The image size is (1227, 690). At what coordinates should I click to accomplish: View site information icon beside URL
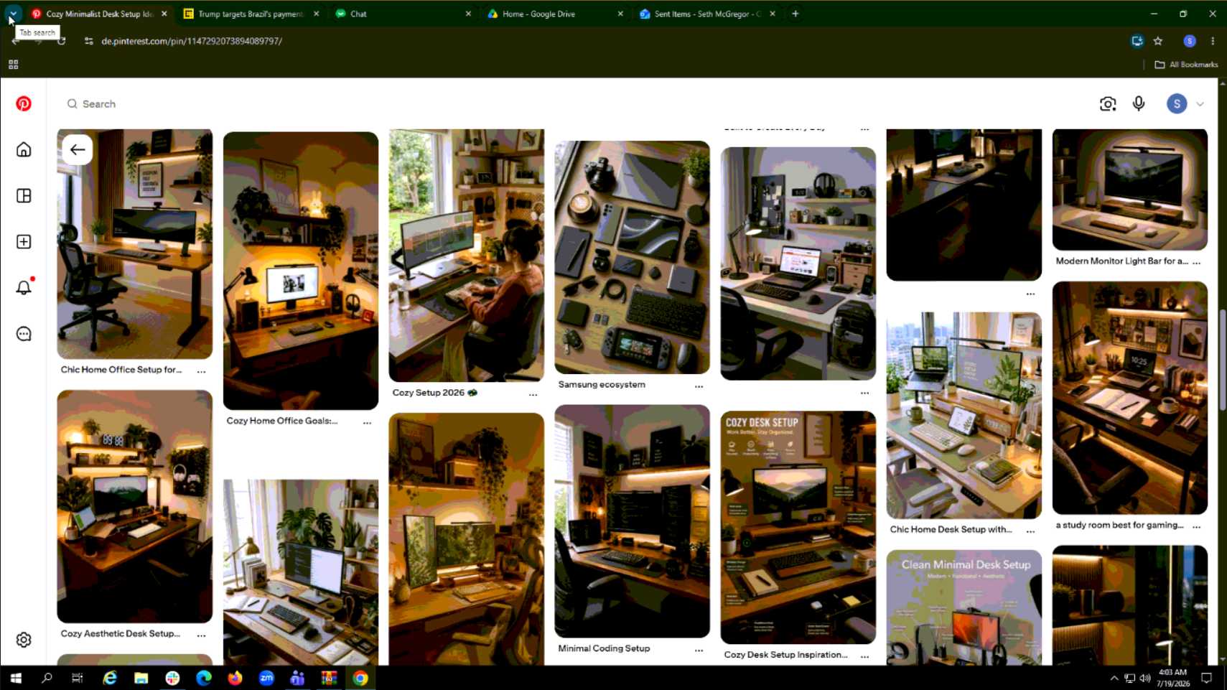pyautogui.click(x=88, y=41)
